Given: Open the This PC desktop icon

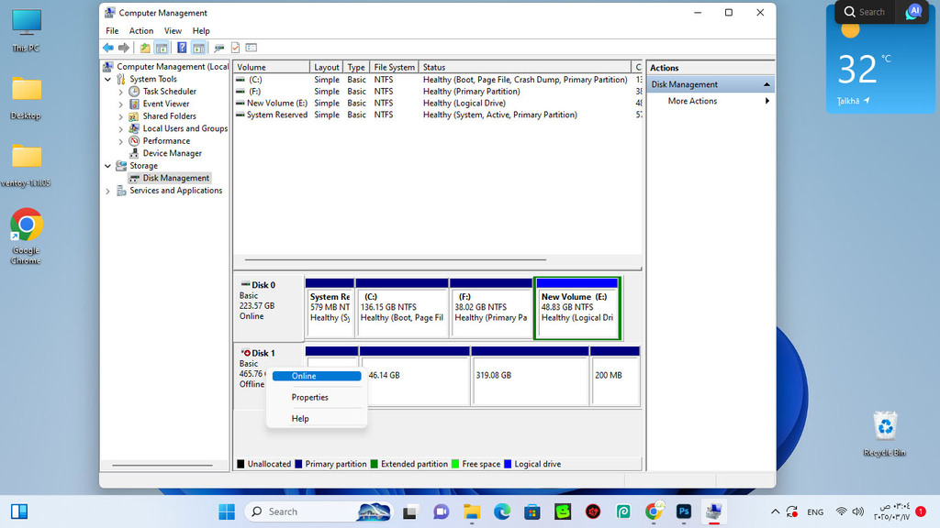Looking at the screenshot, I should pyautogui.click(x=27, y=30).
